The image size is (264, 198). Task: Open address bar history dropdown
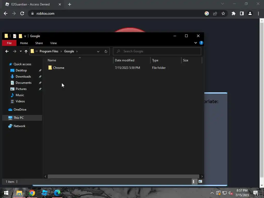point(98,51)
